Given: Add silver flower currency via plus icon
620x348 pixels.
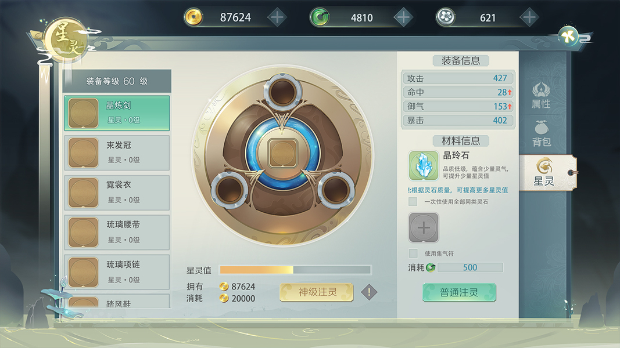Looking at the screenshot, I should pyautogui.click(x=529, y=17).
